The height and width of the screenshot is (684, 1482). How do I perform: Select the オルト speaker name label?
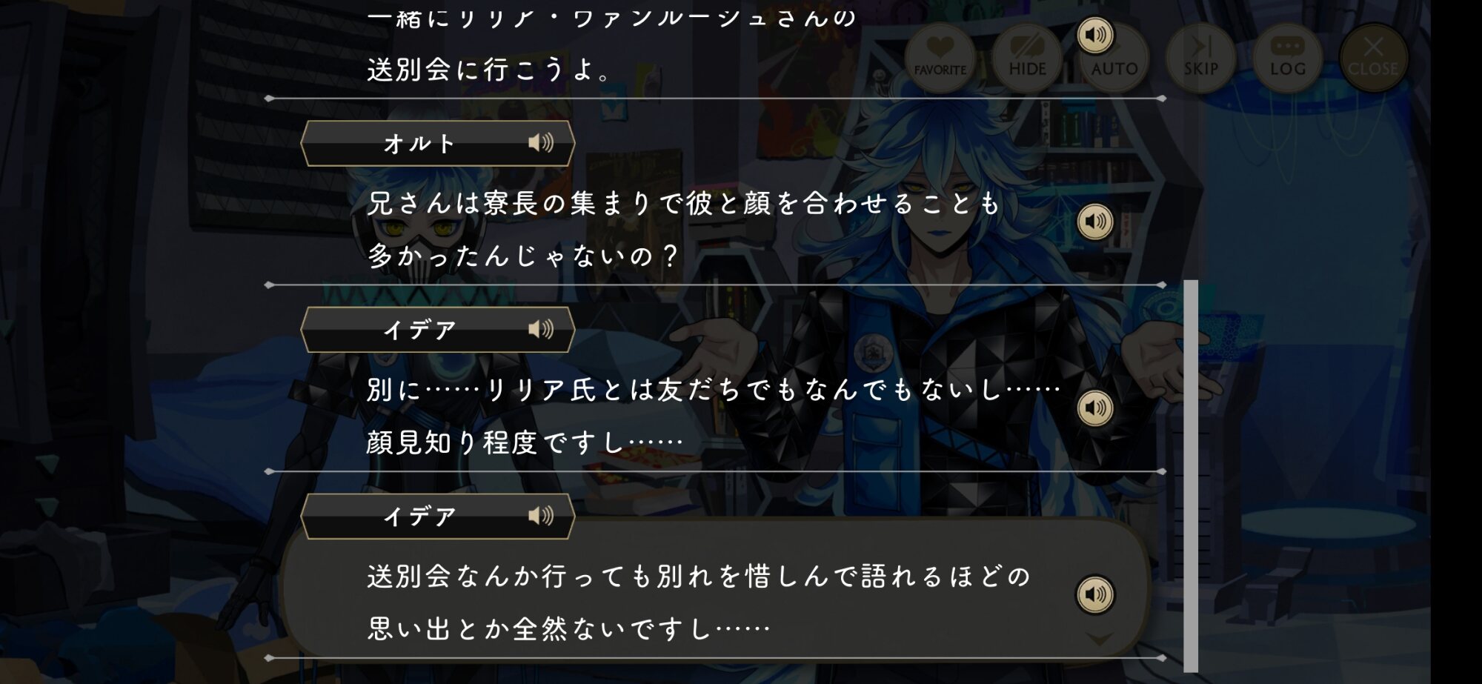pyautogui.click(x=419, y=143)
